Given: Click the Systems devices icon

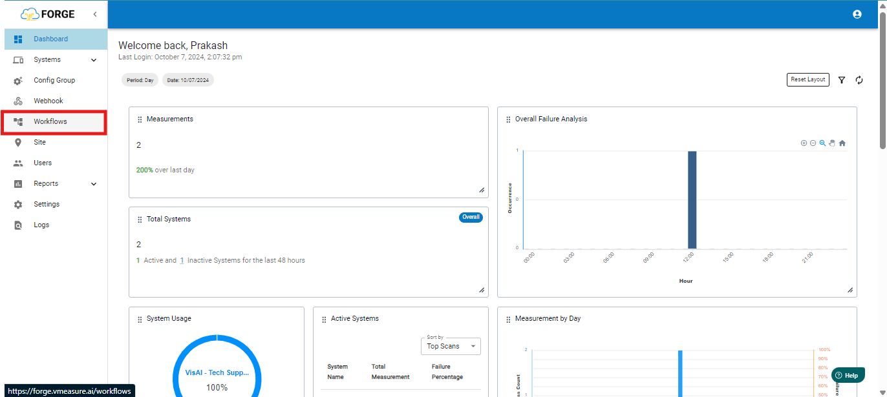Looking at the screenshot, I should pyautogui.click(x=18, y=59).
